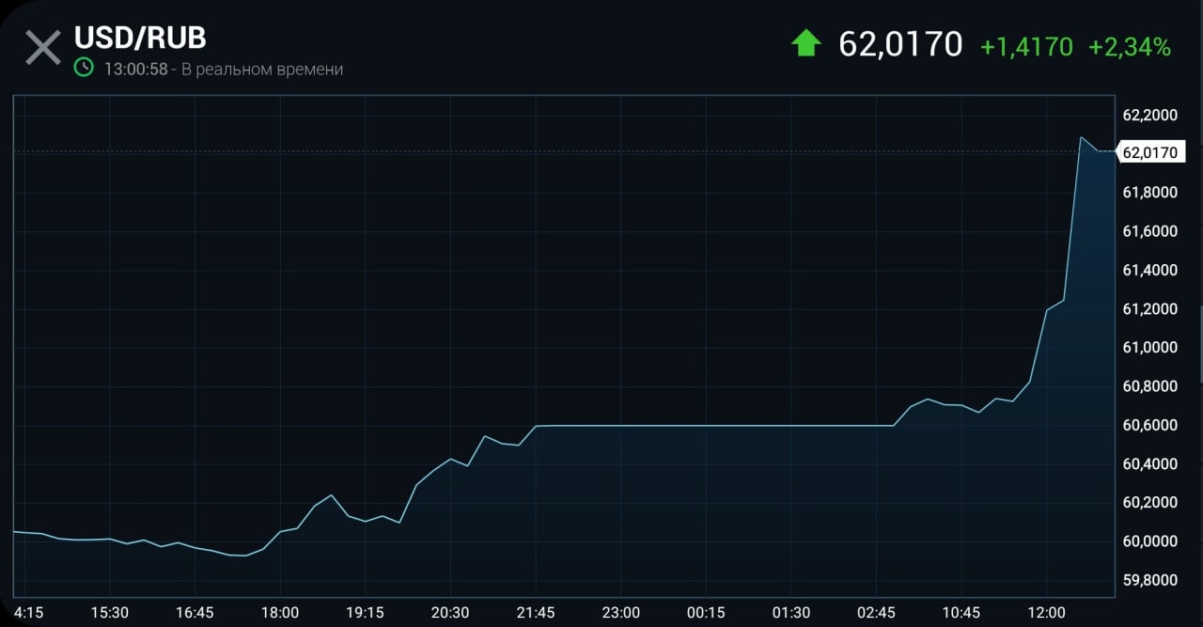The width and height of the screenshot is (1203, 627).
Task: Click the 60,8000 price axis label
Action: (1149, 385)
